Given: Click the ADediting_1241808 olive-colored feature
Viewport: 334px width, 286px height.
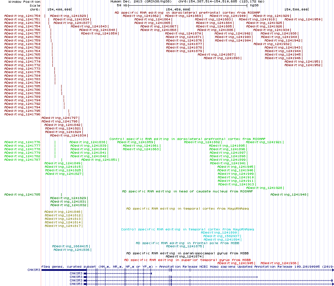Looking at the screenshot, I should [x=63, y=212].
